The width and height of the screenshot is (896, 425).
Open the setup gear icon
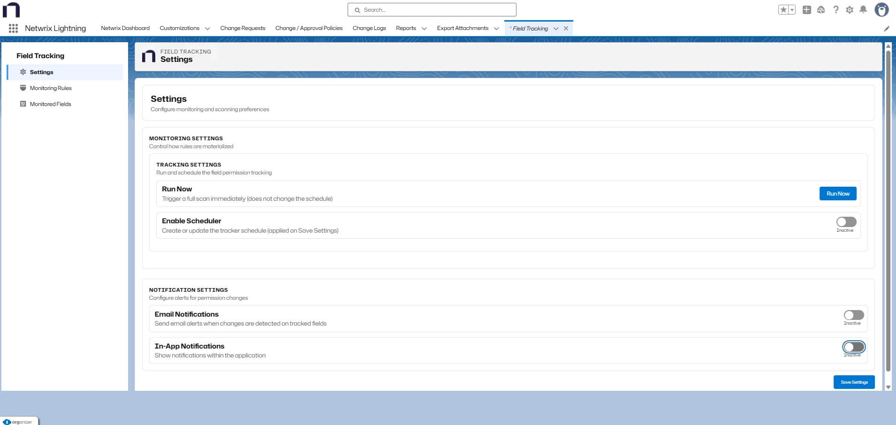tap(850, 10)
